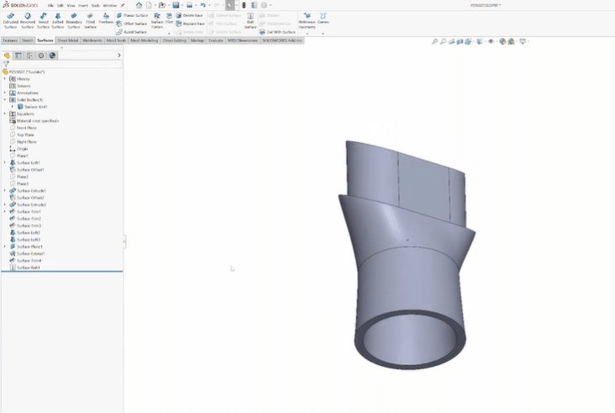The height and width of the screenshot is (413, 615).
Task: Open the View Settings monitor icon
Action: [x=523, y=41]
